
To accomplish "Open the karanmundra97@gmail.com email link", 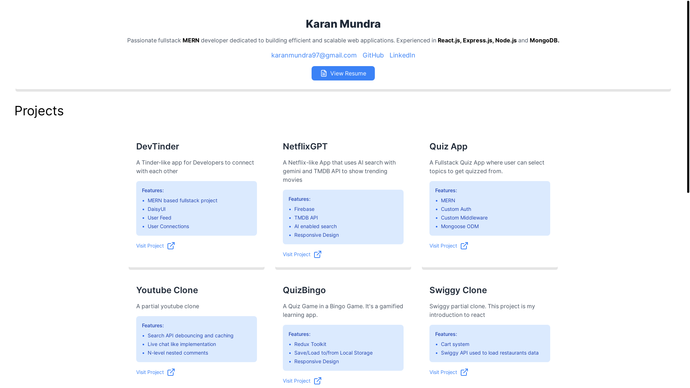I will click(x=314, y=55).
